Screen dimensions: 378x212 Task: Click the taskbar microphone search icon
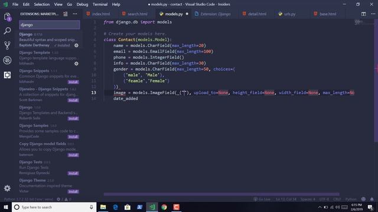click(92, 207)
